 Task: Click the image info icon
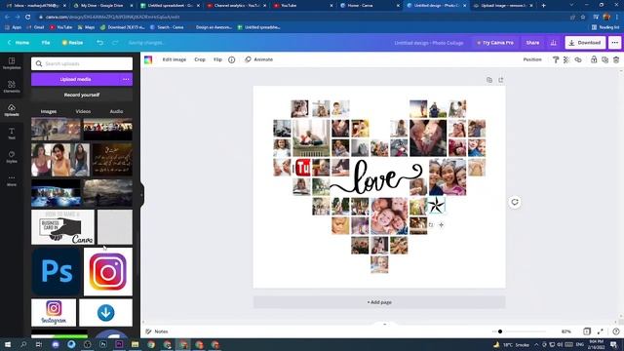click(232, 59)
